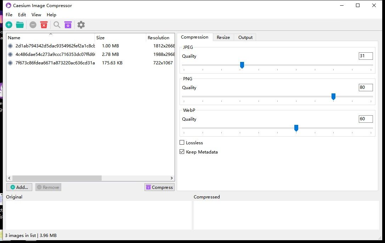
Task: Click the scroll right arrow of file list
Action: coord(172,178)
